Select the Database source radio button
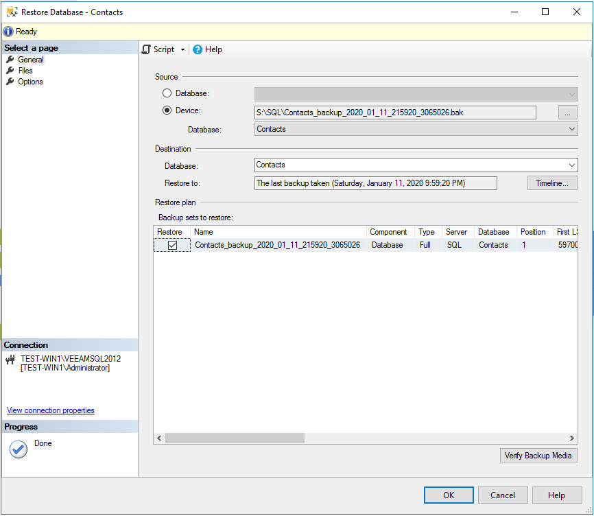The width and height of the screenshot is (594, 516). point(167,93)
